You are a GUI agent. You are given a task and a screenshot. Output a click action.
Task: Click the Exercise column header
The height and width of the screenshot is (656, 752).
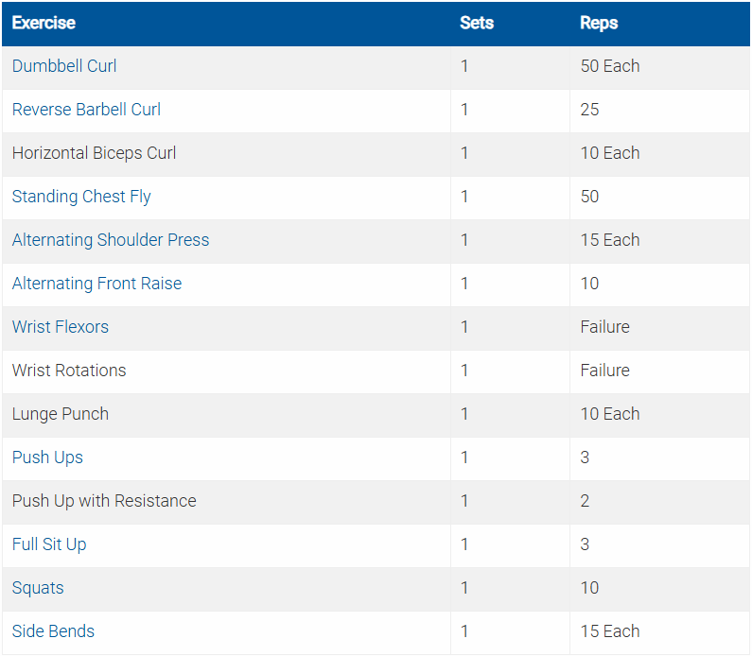[44, 23]
